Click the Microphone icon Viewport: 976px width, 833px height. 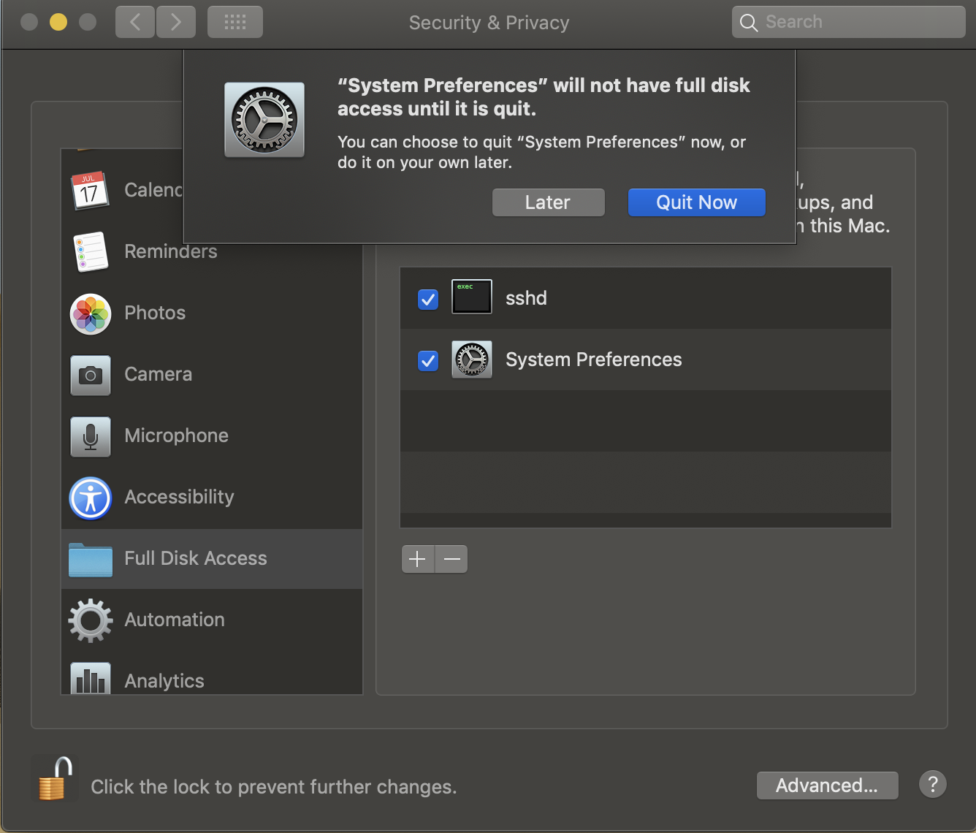pyautogui.click(x=91, y=436)
